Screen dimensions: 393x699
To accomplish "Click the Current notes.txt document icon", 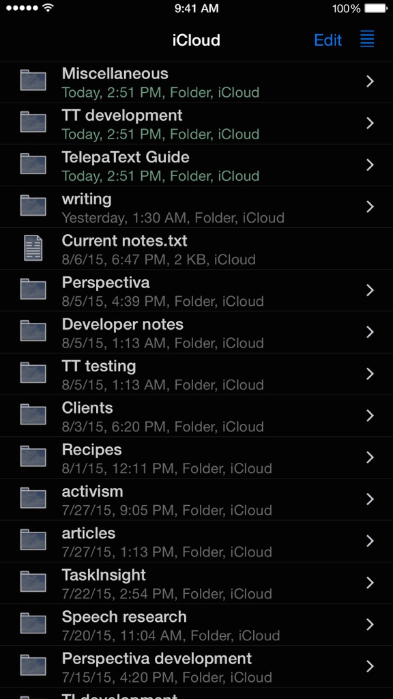I will [33, 247].
